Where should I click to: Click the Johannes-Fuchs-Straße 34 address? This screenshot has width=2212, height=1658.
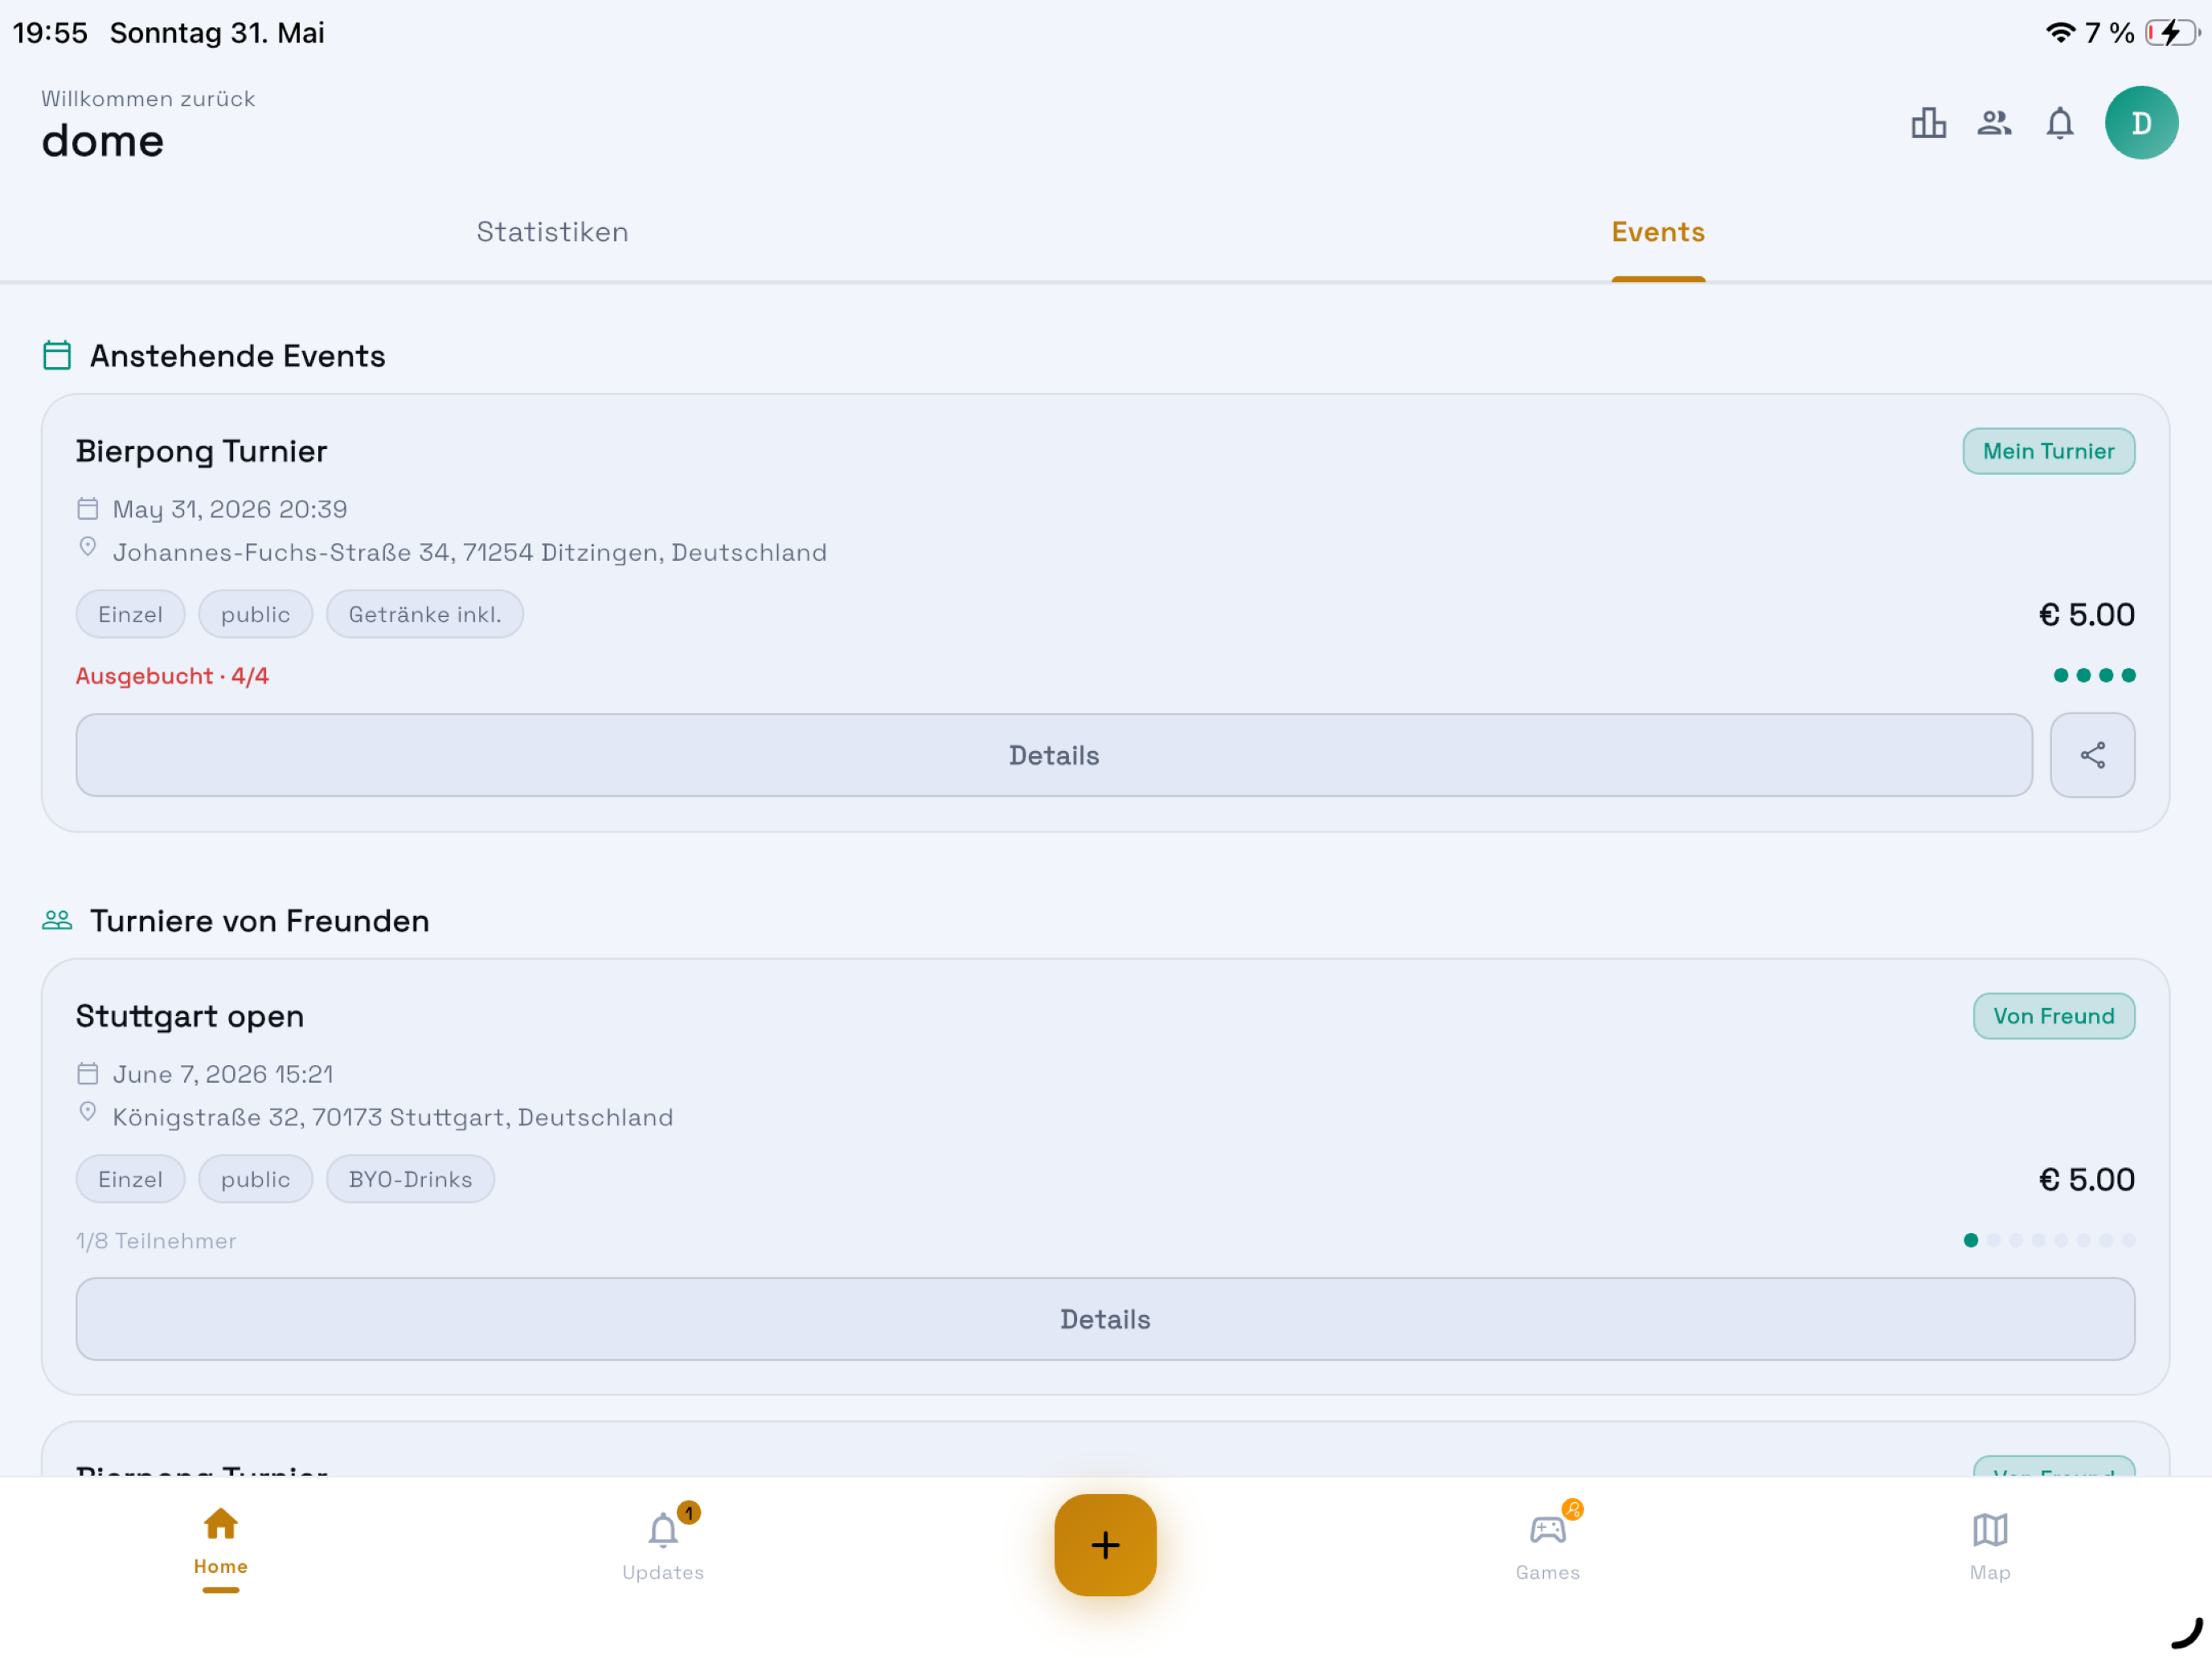coord(470,553)
